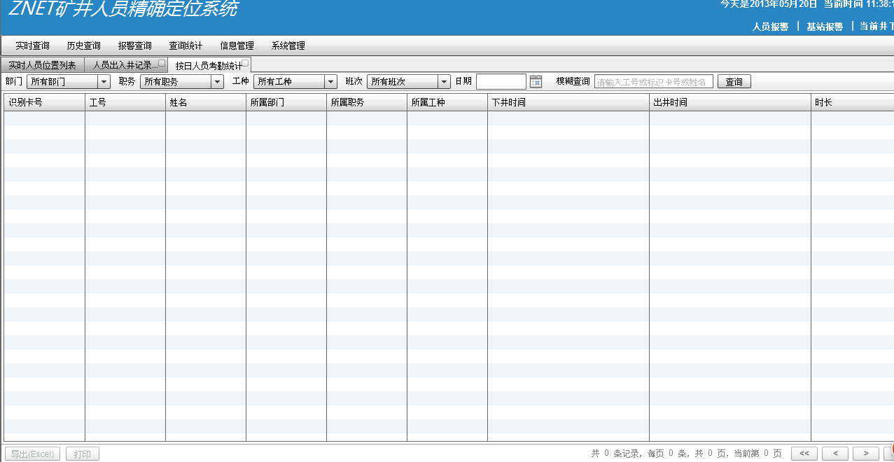The height and width of the screenshot is (462, 894).
Task: Open the 查询统计 menu
Action: point(186,46)
